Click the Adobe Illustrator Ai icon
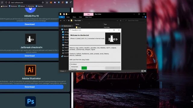 [30, 70]
